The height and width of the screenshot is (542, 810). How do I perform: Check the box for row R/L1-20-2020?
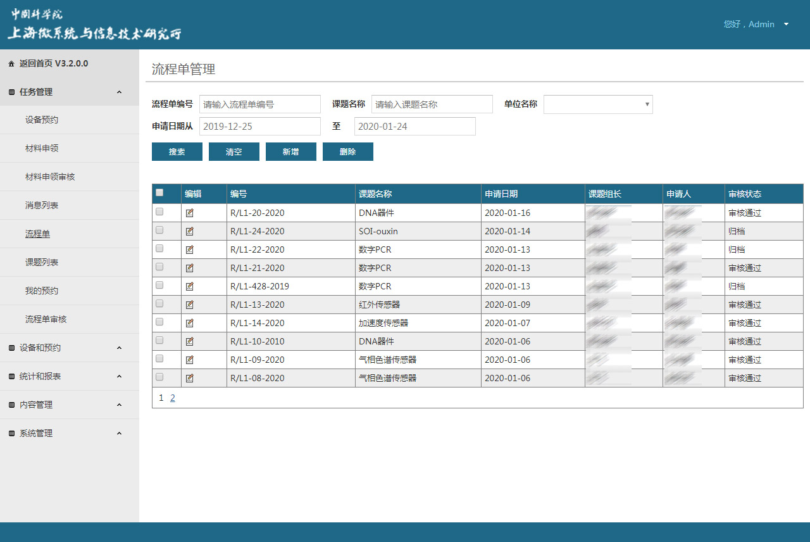pyautogui.click(x=159, y=212)
